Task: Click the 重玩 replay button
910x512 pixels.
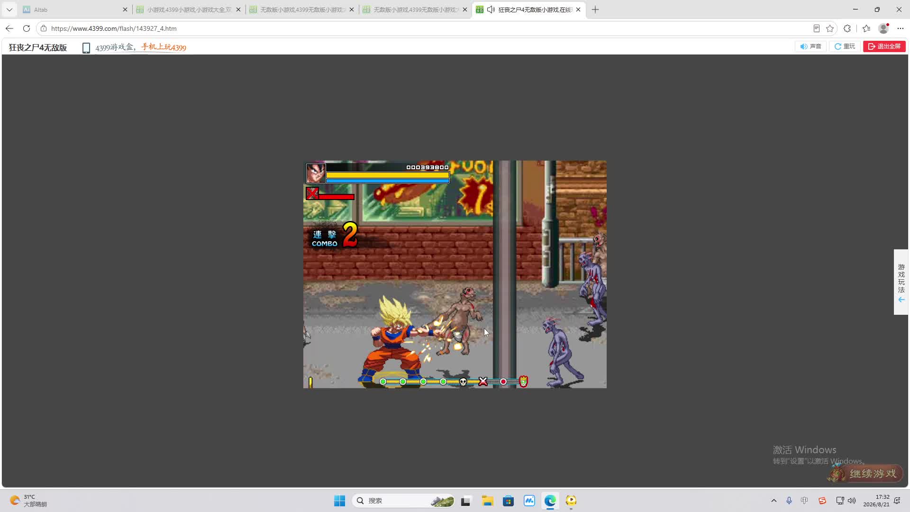Action: pos(845,46)
